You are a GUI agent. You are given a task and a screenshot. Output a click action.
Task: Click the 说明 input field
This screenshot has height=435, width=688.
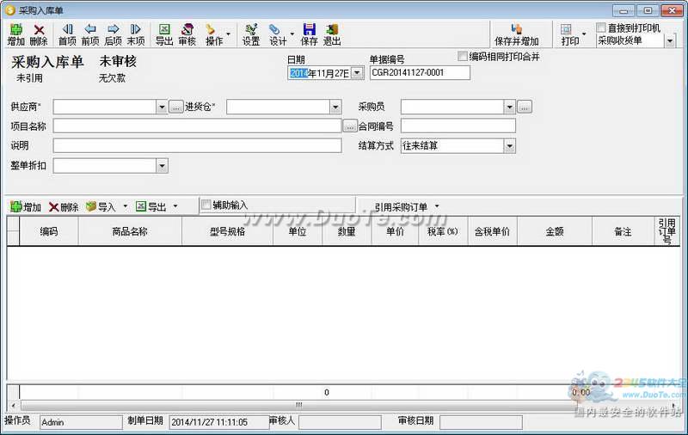pyautogui.click(x=197, y=145)
